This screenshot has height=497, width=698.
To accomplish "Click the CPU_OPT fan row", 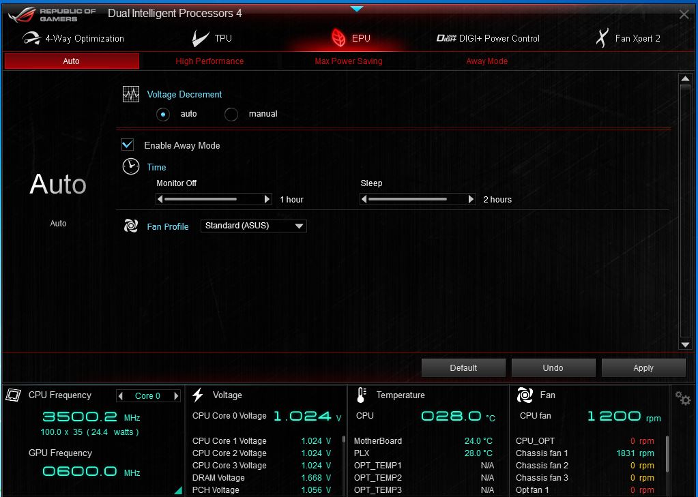I will (x=585, y=441).
